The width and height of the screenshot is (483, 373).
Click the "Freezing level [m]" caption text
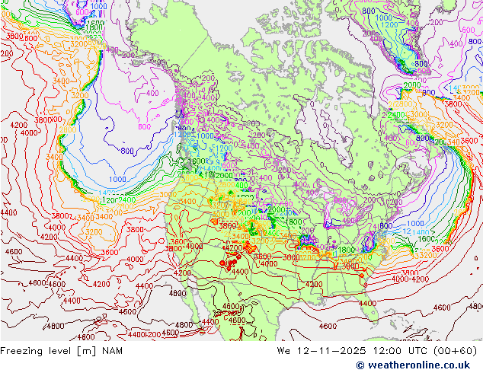pyautogui.click(x=48, y=351)
